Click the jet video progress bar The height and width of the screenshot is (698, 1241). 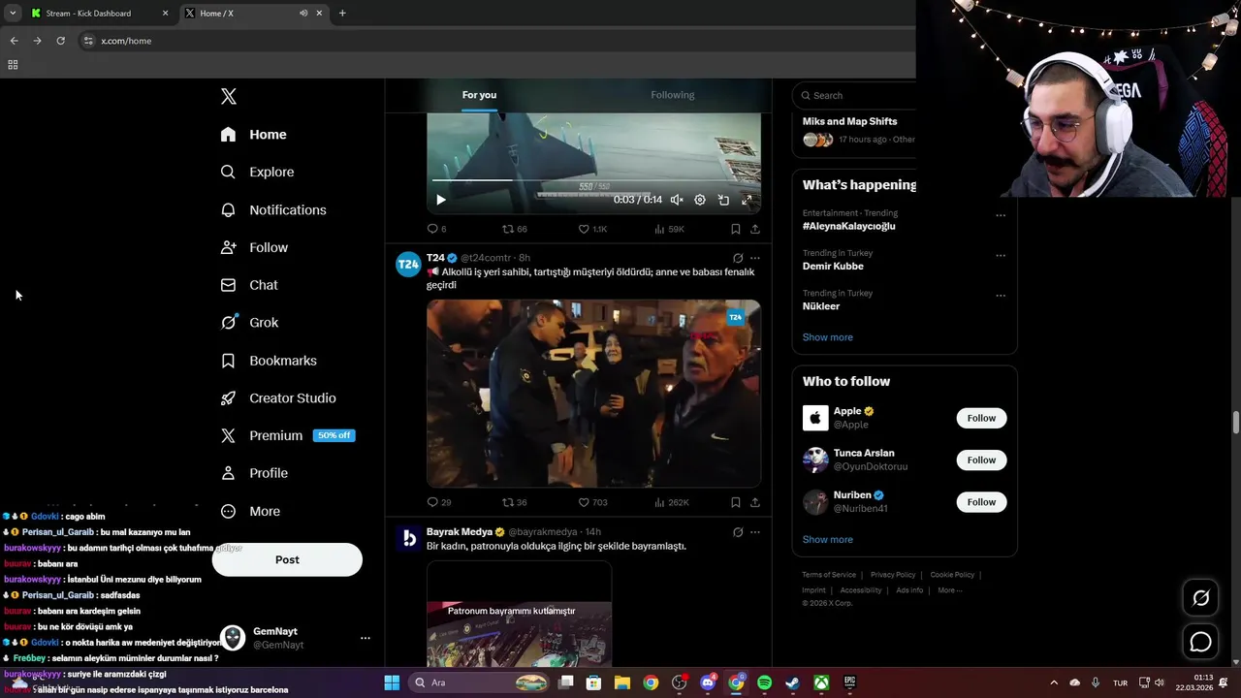coord(593,180)
